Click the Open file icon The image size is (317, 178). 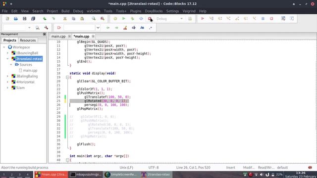point(16,19)
